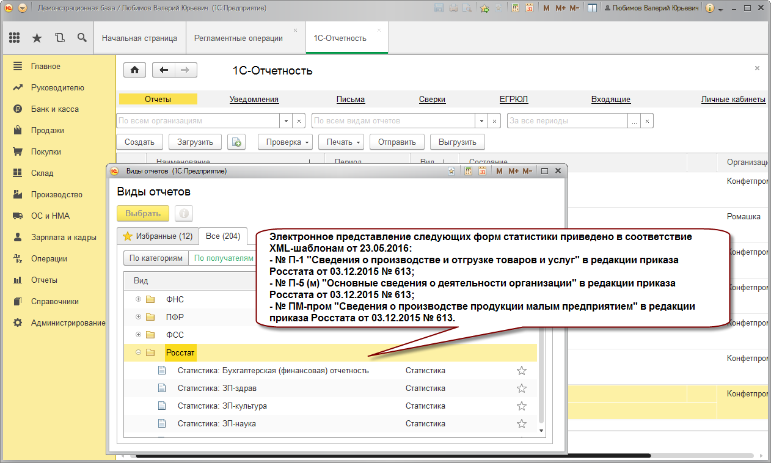Toggle the По категориям grouping button
The width and height of the screenshot is (771, 463).
(x=156, y=258)
